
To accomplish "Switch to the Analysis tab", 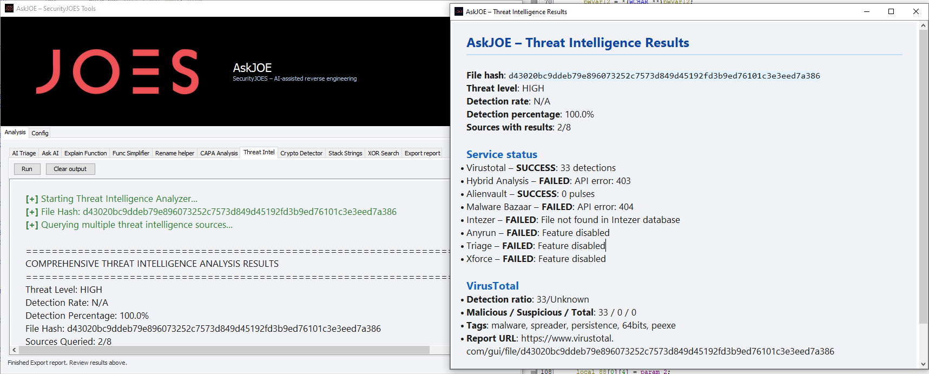I will pyautogui.click(x=15, y=132).
